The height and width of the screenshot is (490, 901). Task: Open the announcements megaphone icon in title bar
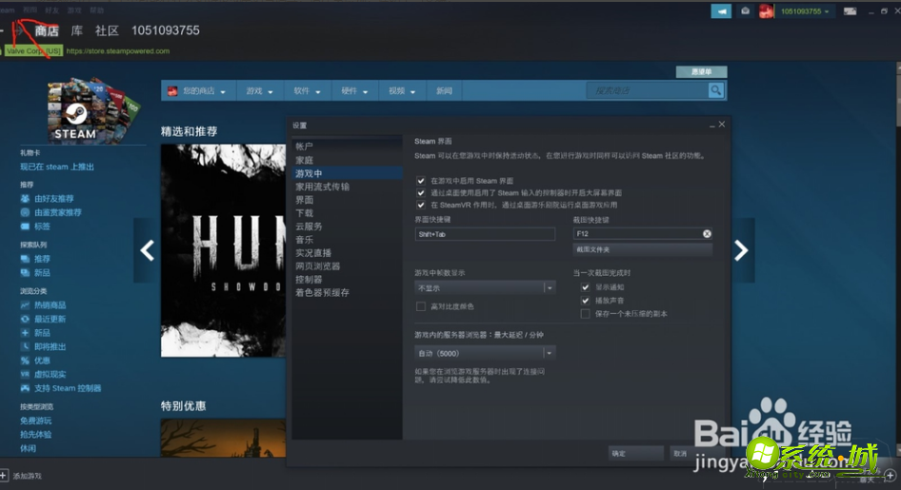[721, 10]
